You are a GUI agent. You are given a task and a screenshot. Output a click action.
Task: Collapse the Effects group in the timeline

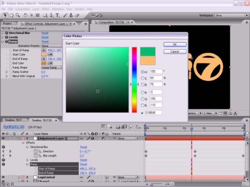(x=23, y=143)
